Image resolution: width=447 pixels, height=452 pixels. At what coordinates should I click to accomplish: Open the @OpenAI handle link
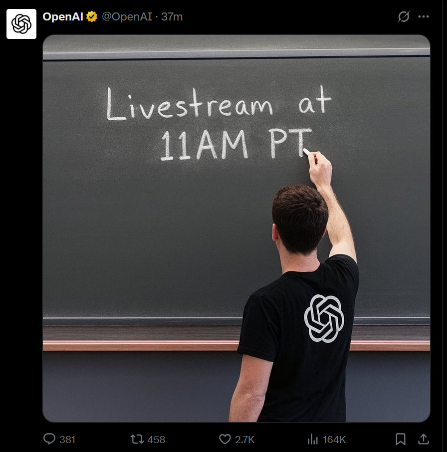(x=127, y=17)
